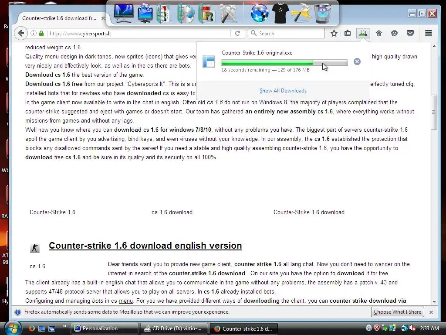Click the 2:33 AM taskbar clock
This screenshot has height=335, width=446.
pyautogui.click(x=429, y=328)
